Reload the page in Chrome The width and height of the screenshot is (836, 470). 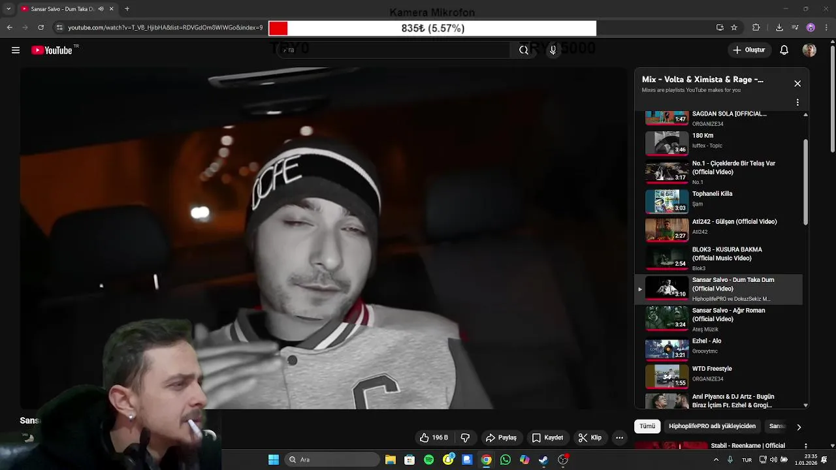click(x=40, y=27)
